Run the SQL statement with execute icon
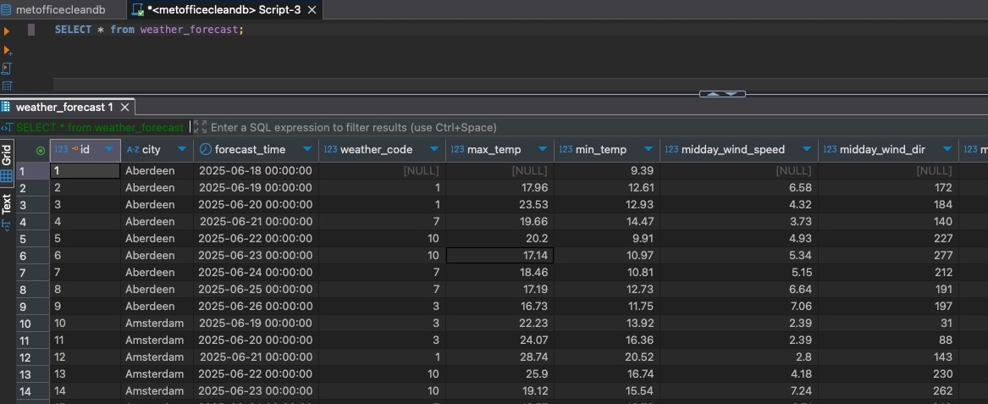988x404 pixels. coord(7,30)
